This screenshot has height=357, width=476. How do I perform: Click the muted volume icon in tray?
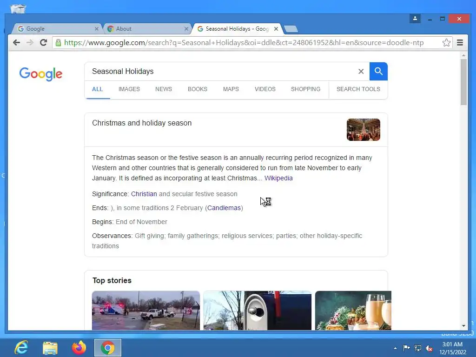point(429,348)
